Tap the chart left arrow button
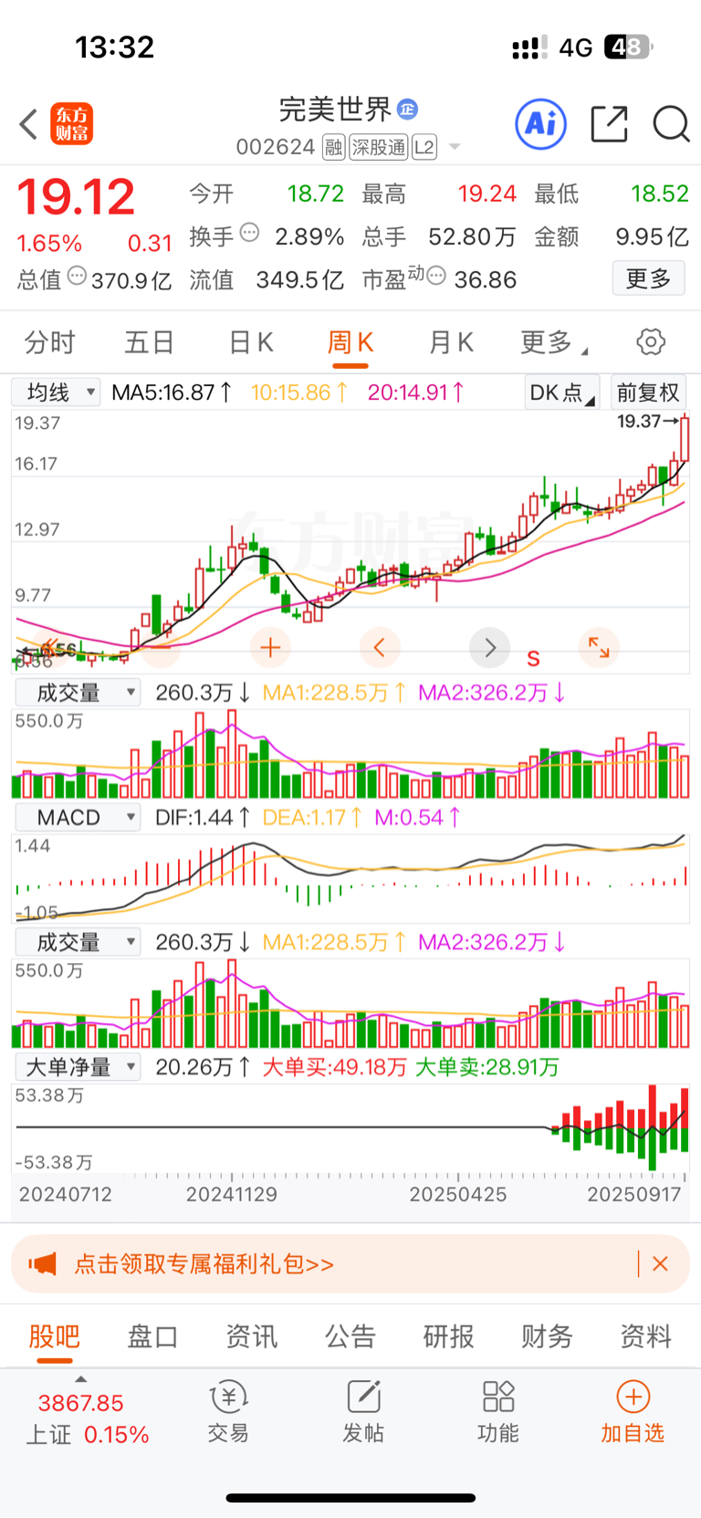Image resolution: width=701 pixels, height=1518 pixels. coord(380,648)
